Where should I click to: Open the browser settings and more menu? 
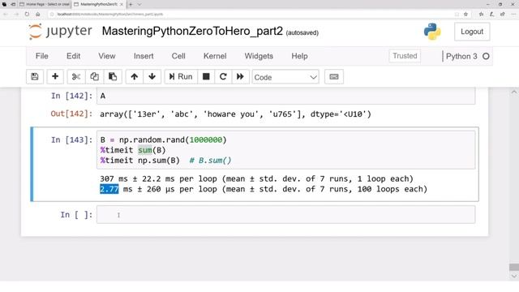[x=513, y=15]
